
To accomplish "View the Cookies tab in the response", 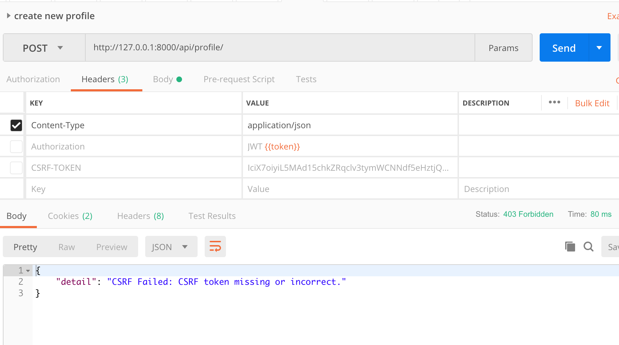I will (69, 216).
